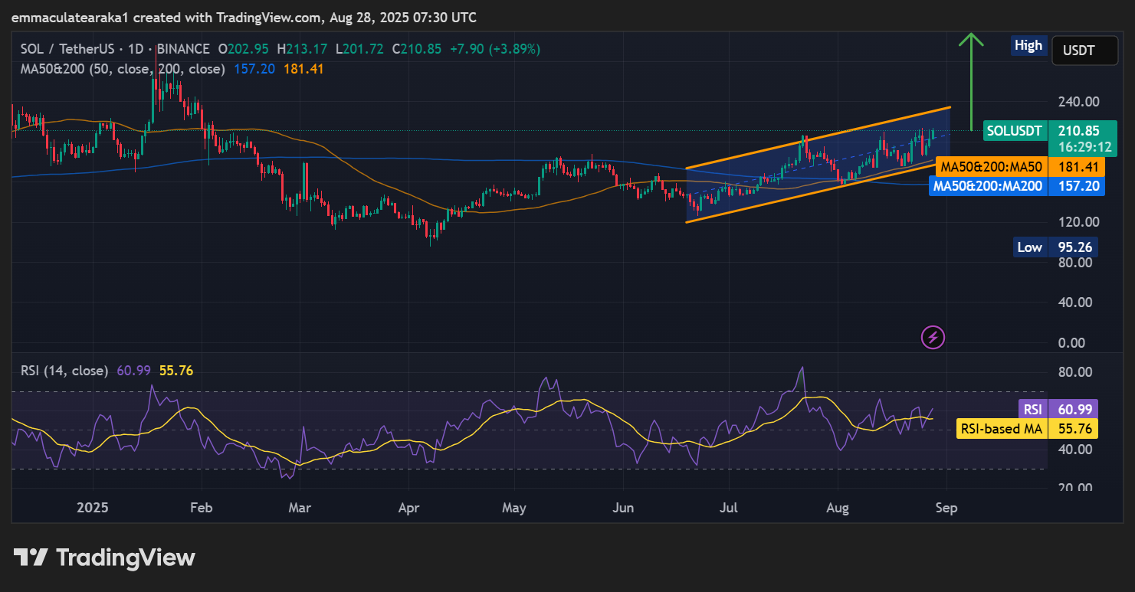
Task: Click the Mar time axis label
Action: [300, 508]
